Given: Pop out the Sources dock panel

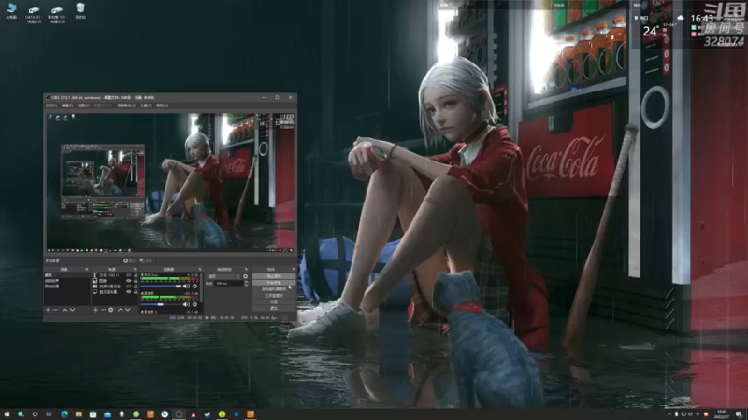Looking at the screenshot, I should (135, 269).
